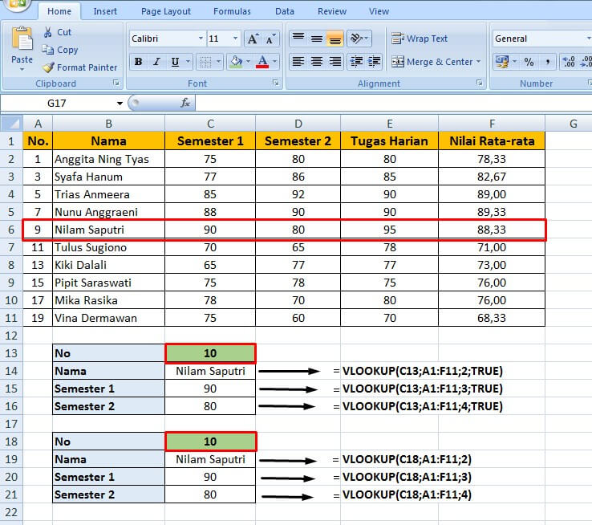Open the General number format box

[x=541, y=39]
